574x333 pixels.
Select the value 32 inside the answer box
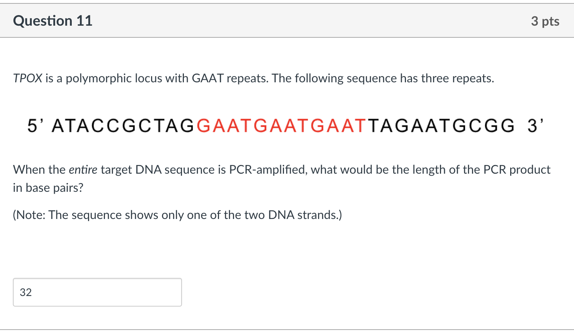26,292
